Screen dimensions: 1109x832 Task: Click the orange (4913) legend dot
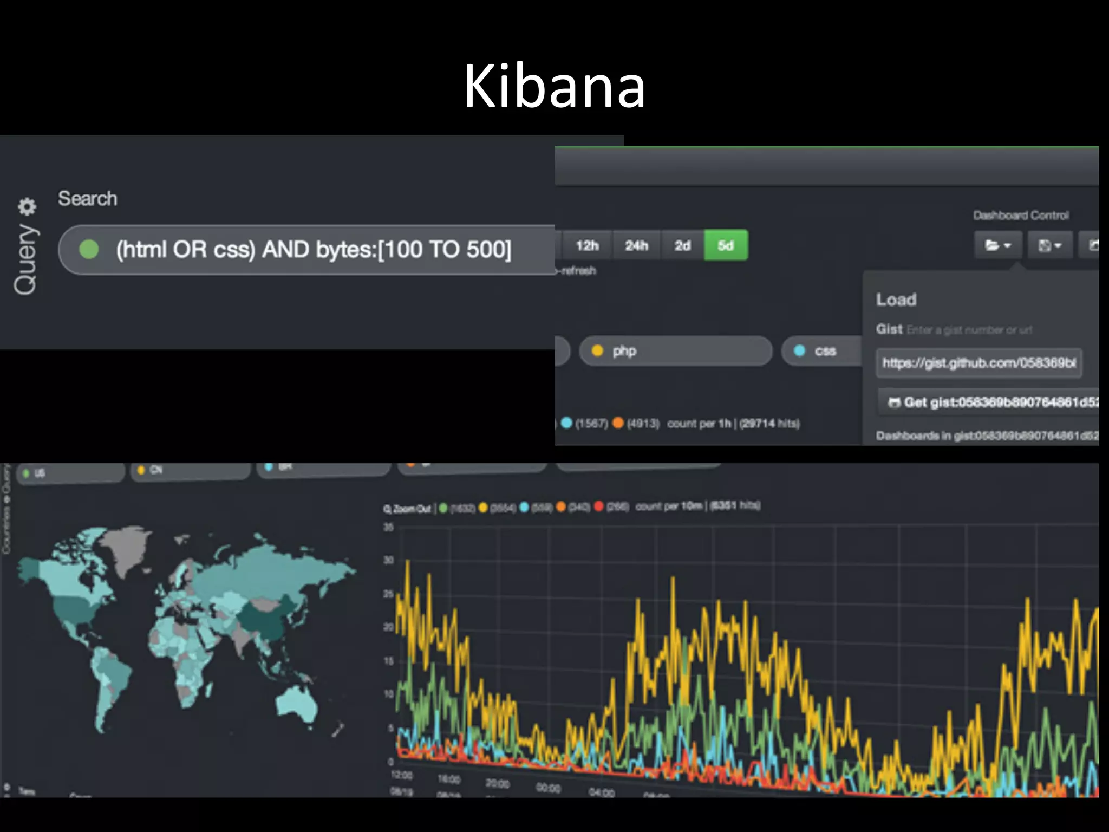click(618, 422)
